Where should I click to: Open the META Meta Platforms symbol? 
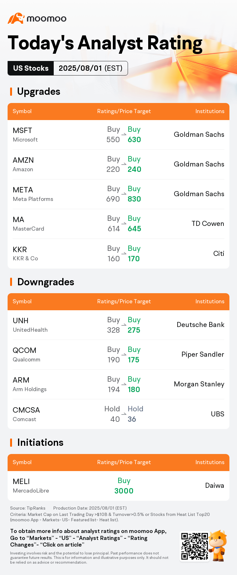coord(33,194)
